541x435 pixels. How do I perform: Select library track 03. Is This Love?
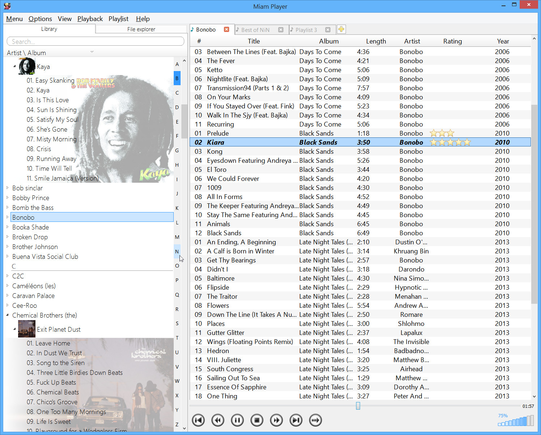click(x=47, y=100)
